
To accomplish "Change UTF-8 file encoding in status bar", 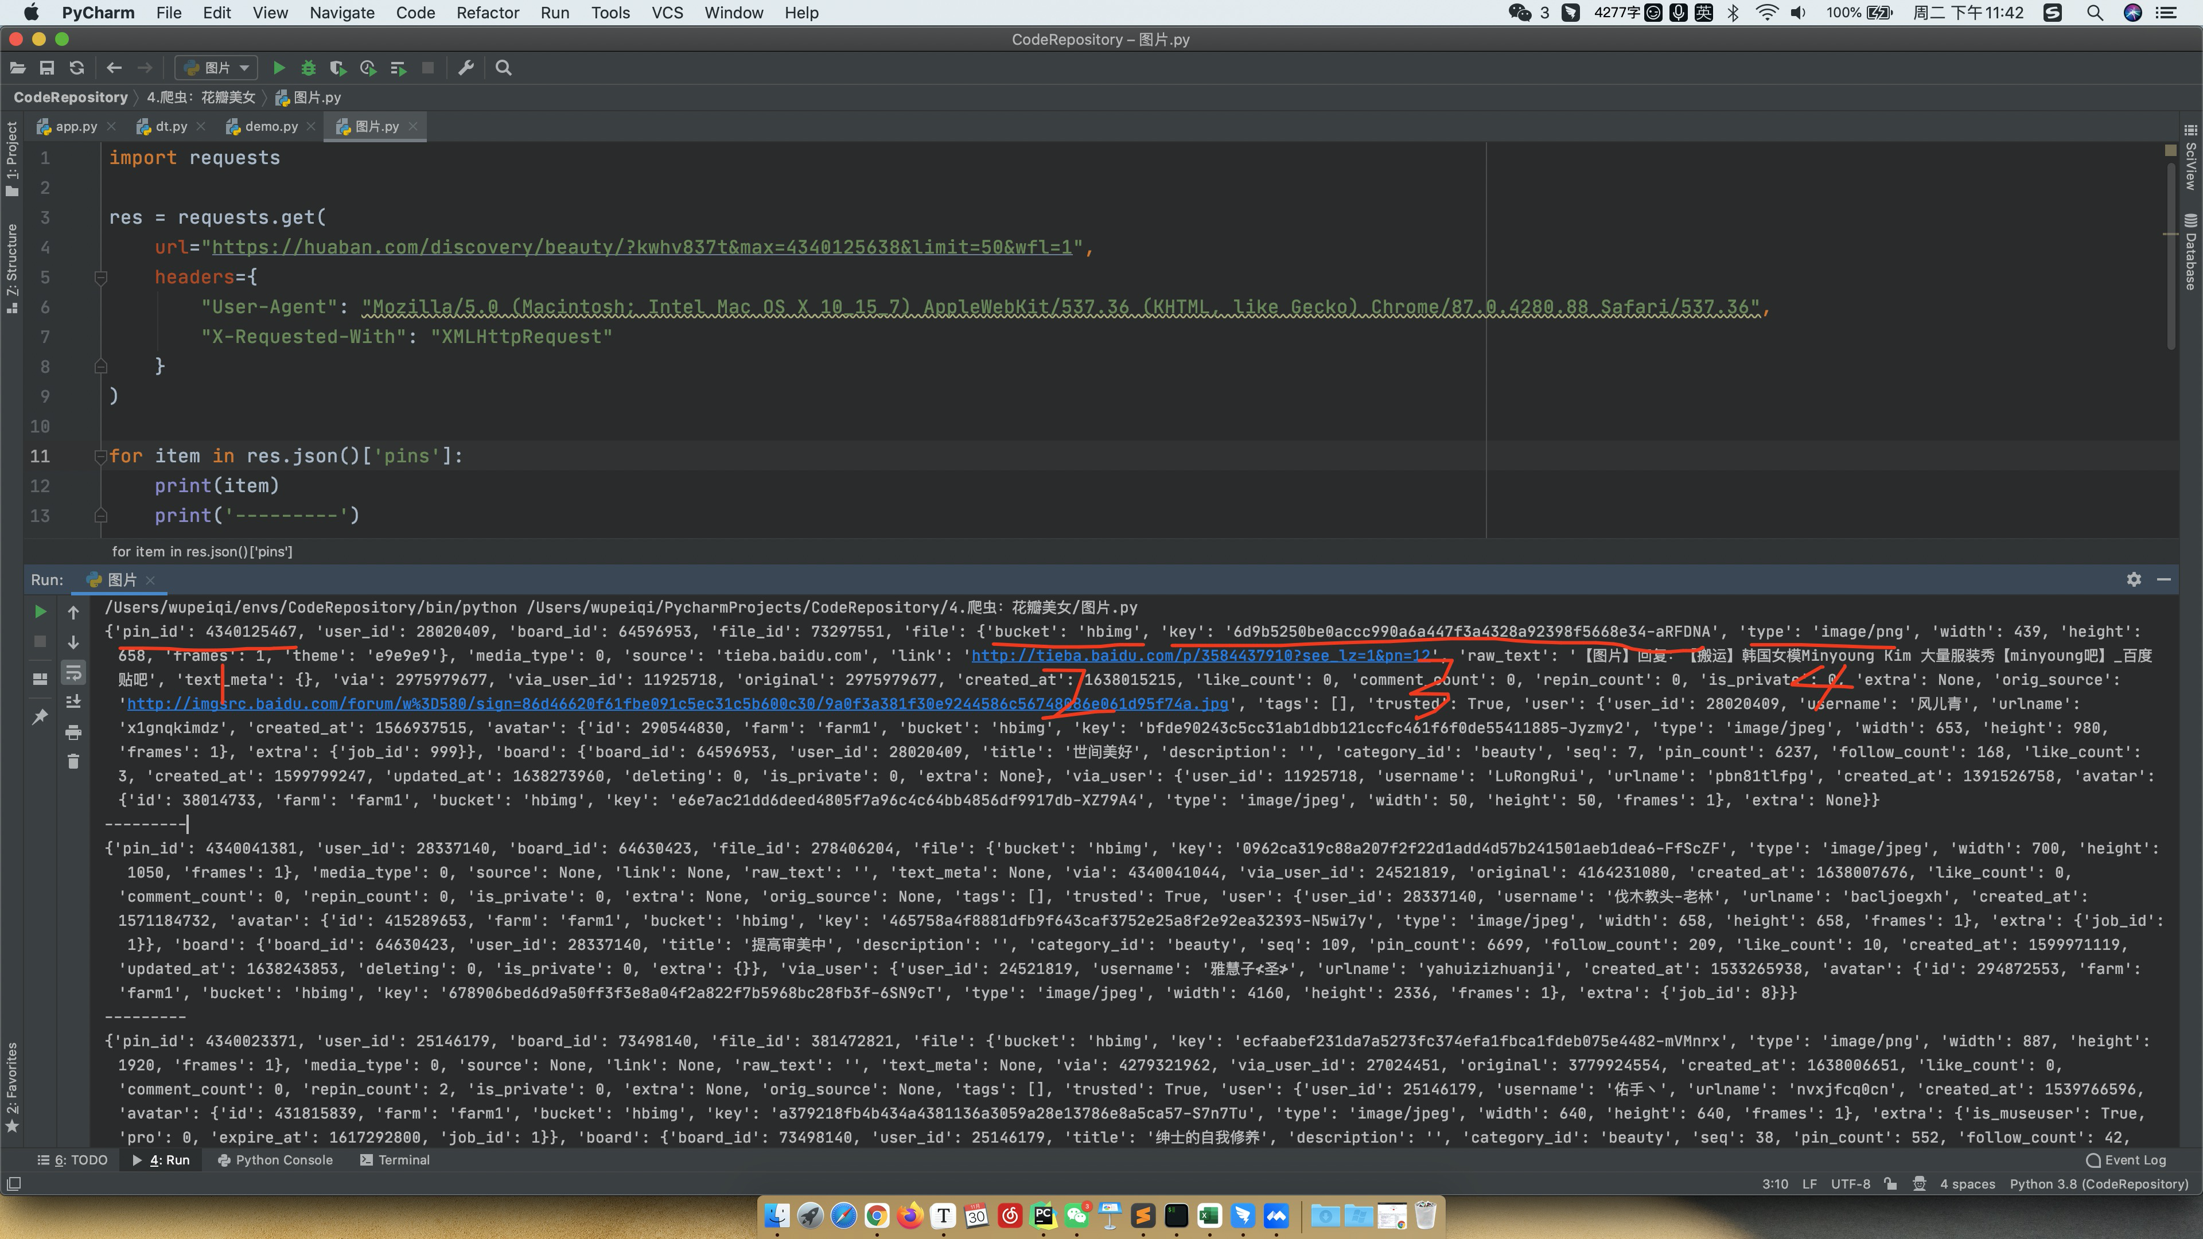I will [x=1851, y=1183].
